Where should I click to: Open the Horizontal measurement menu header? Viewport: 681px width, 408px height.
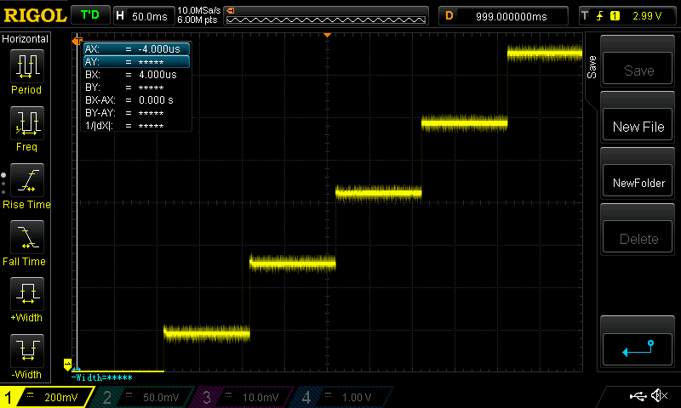(26, 39)
